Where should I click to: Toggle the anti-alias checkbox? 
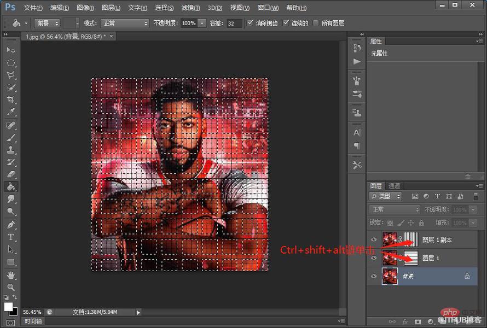250,22
